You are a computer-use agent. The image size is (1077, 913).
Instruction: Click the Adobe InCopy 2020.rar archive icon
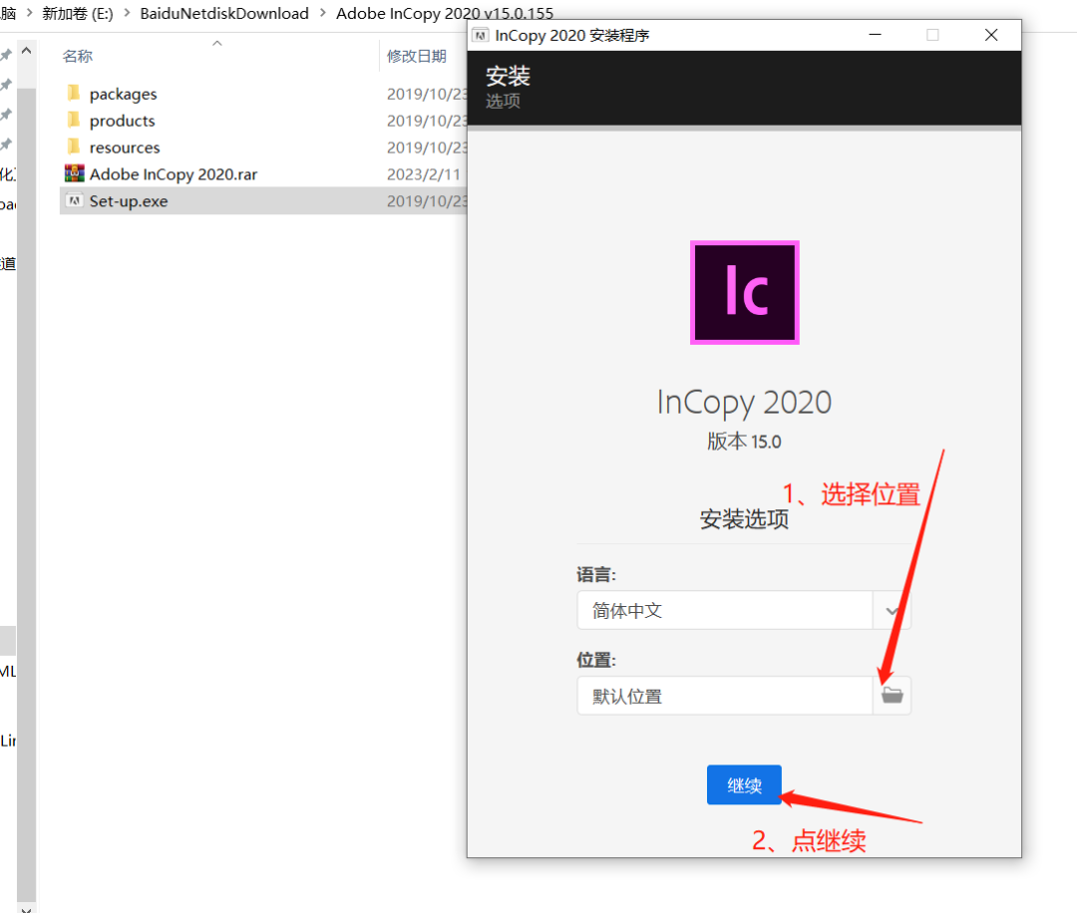[x=75, y=173]
